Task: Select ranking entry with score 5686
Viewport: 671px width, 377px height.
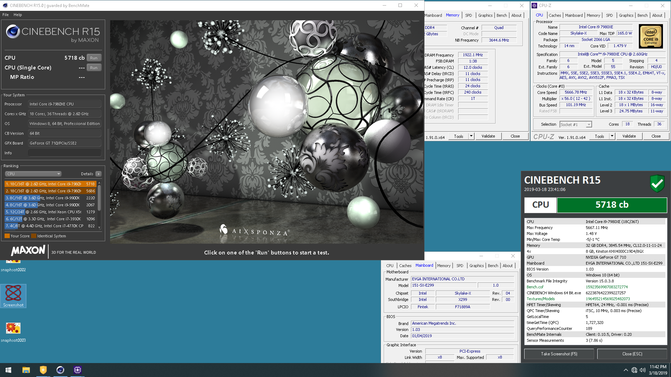Action: (50, 191)
